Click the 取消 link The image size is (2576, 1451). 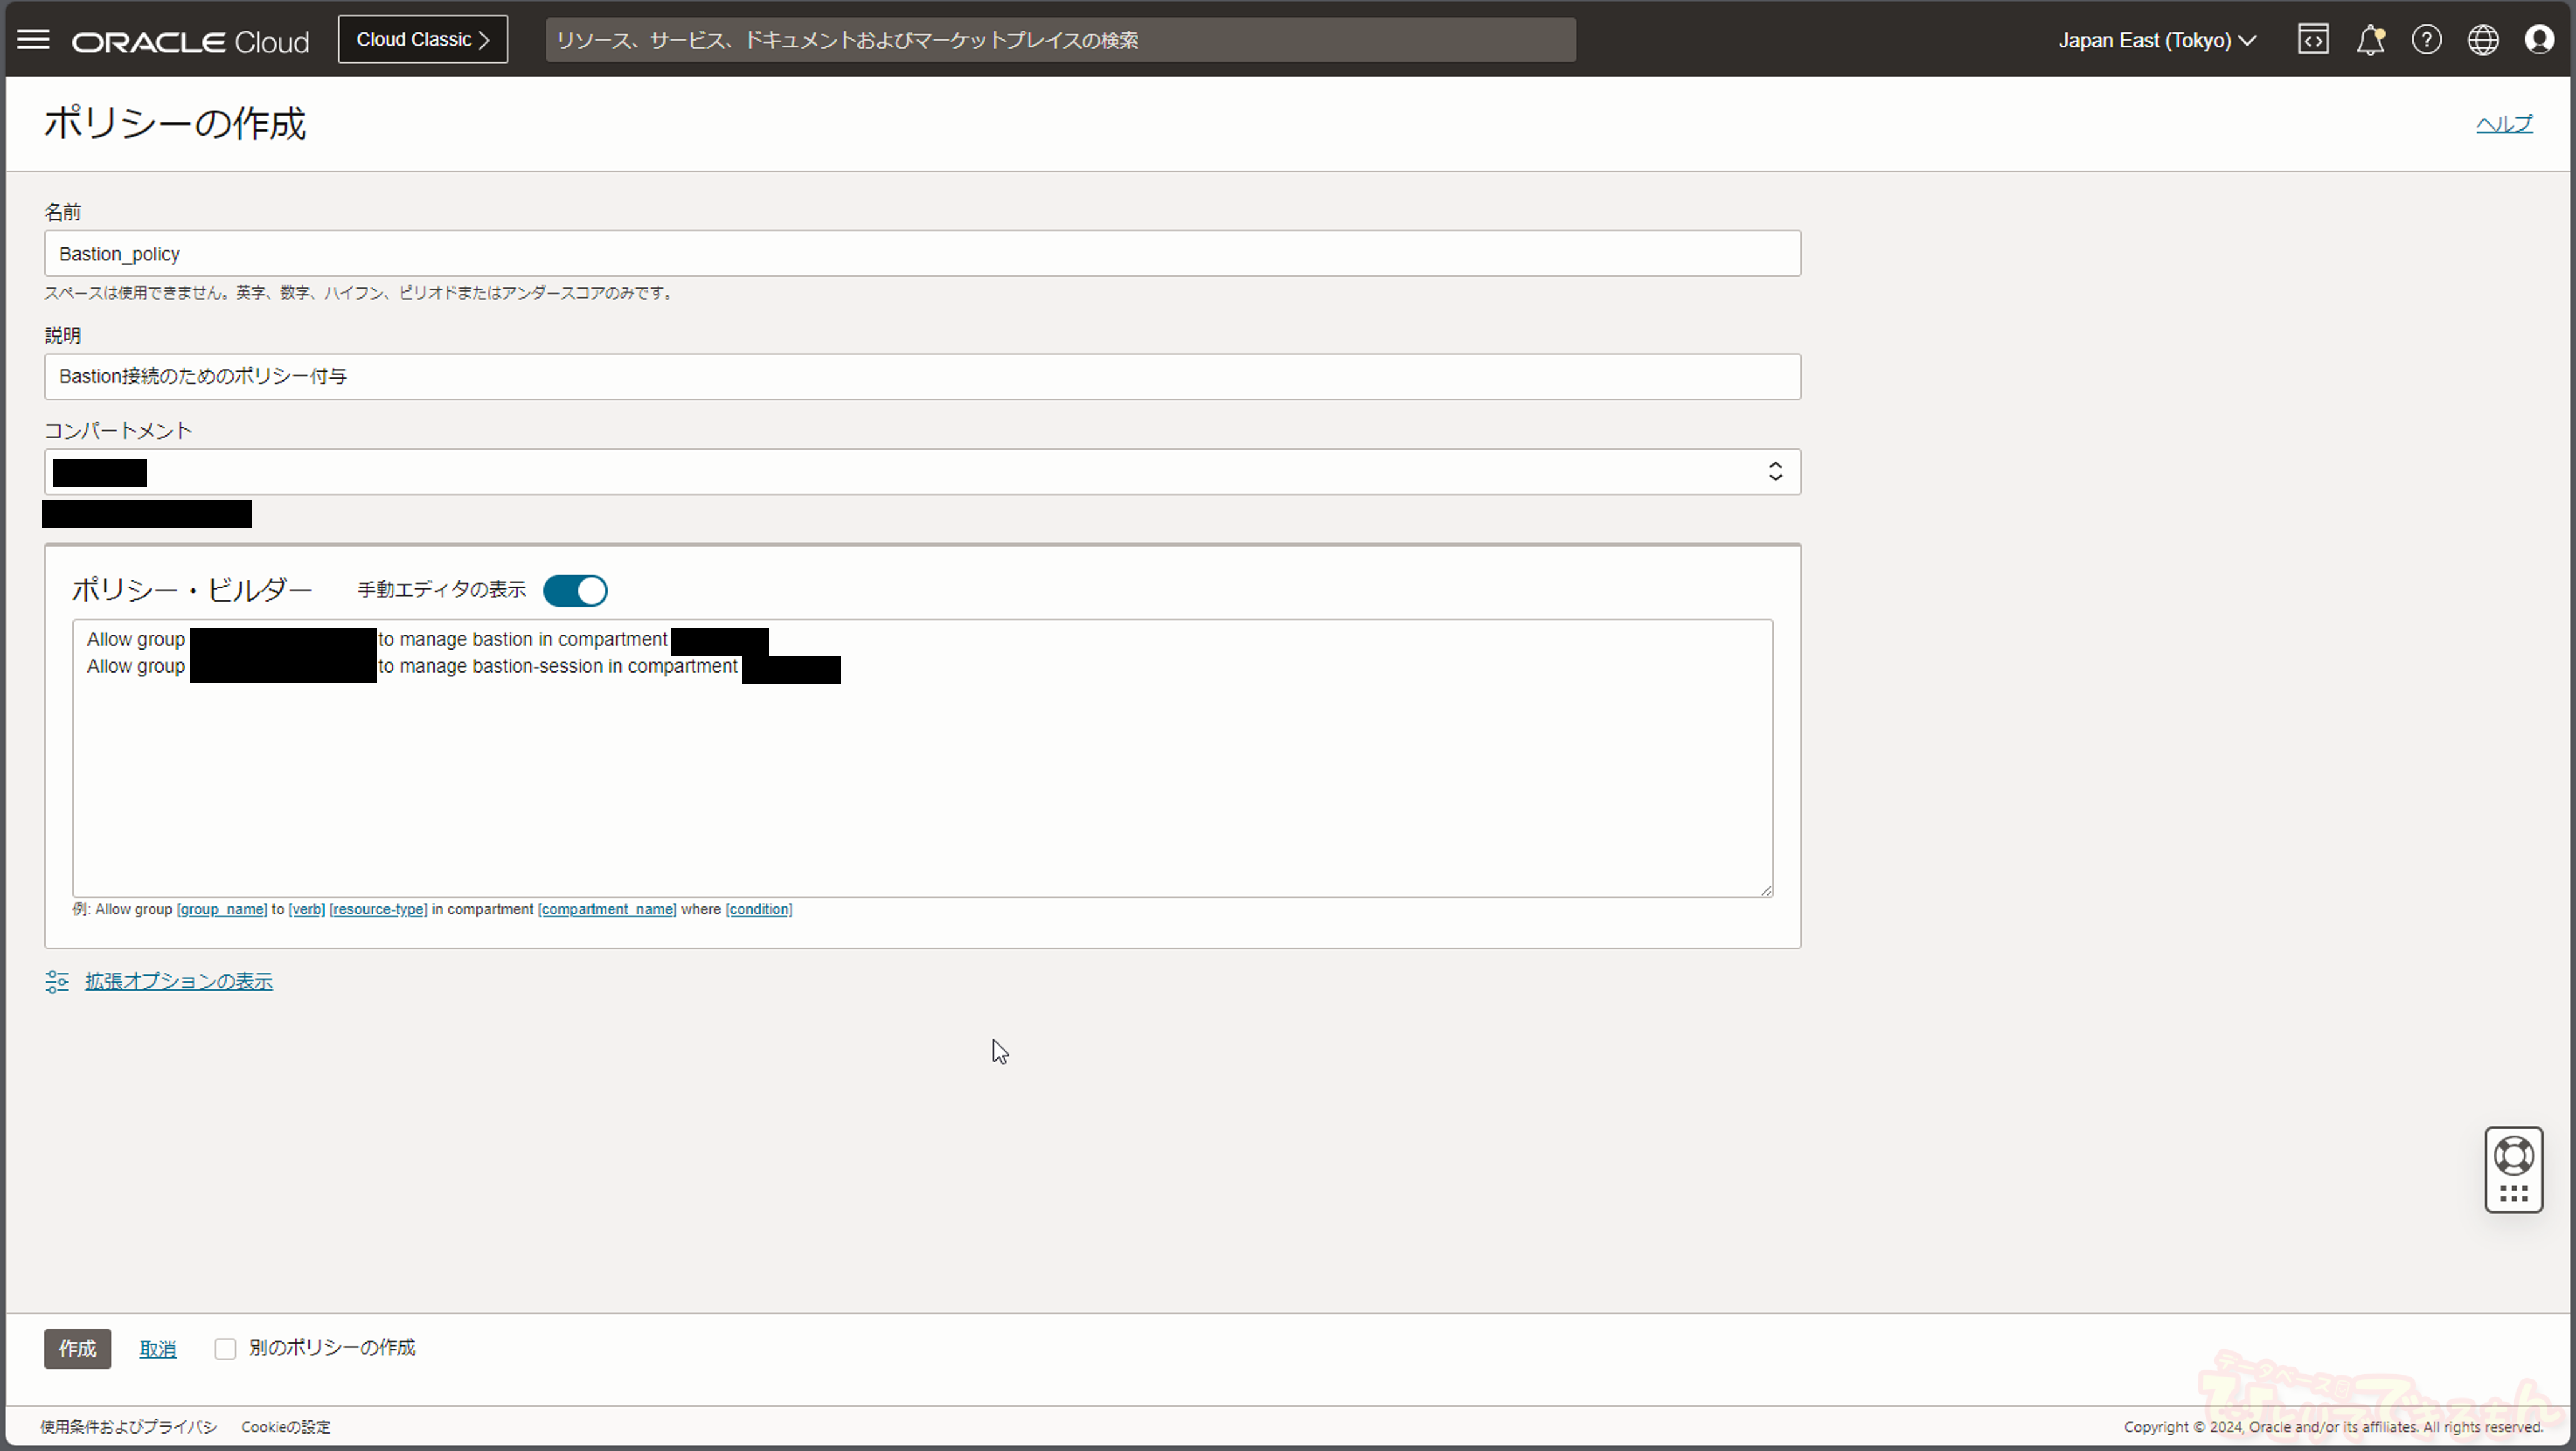(x=157, y=1350)
